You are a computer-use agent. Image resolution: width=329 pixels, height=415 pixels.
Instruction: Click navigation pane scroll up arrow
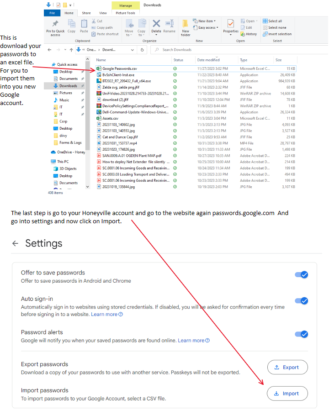click(88, 59)
